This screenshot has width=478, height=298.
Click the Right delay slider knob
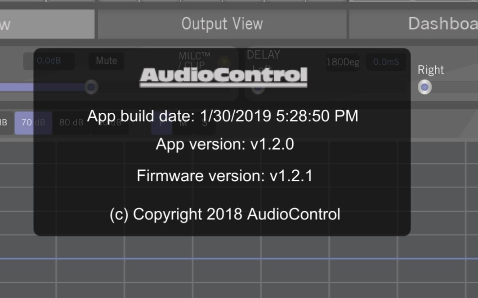[x=424, y=87]
